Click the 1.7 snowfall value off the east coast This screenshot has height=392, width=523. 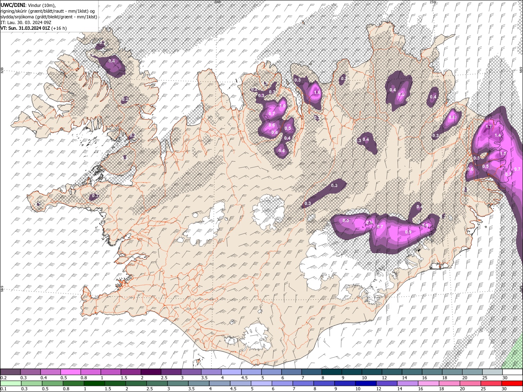pyautogui.click(x=488, y=127)
